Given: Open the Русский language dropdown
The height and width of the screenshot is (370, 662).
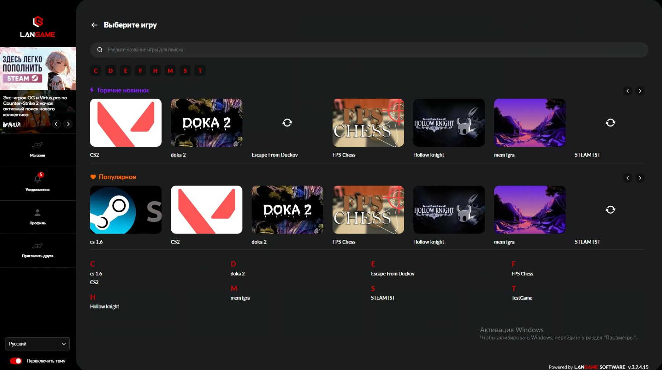Looking at the screenshot, I should pyautogui.click(x=37, y=344).
